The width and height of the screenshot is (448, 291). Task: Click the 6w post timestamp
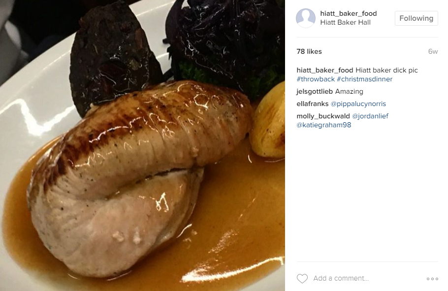pos(433,51)
